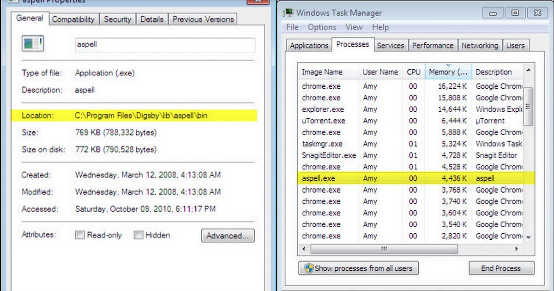554x291 pixels.
Task: Open the Services tab
Action: tap(391, 45)
